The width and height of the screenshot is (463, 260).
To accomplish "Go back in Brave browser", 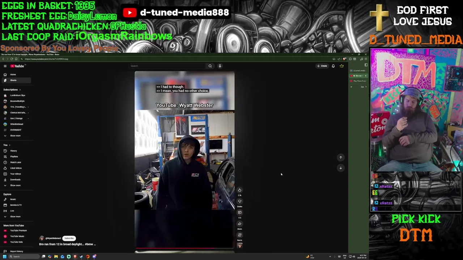I will [x=3, y=59].
